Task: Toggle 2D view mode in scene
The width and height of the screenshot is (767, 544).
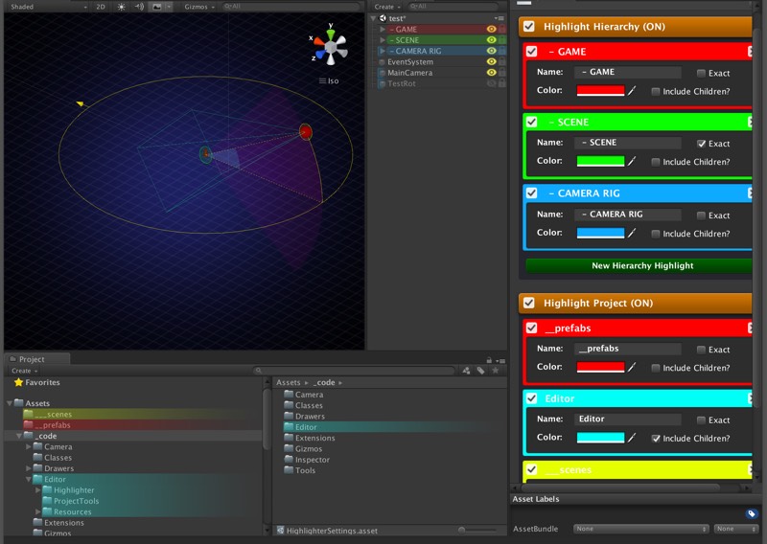Action: [101, 7]
